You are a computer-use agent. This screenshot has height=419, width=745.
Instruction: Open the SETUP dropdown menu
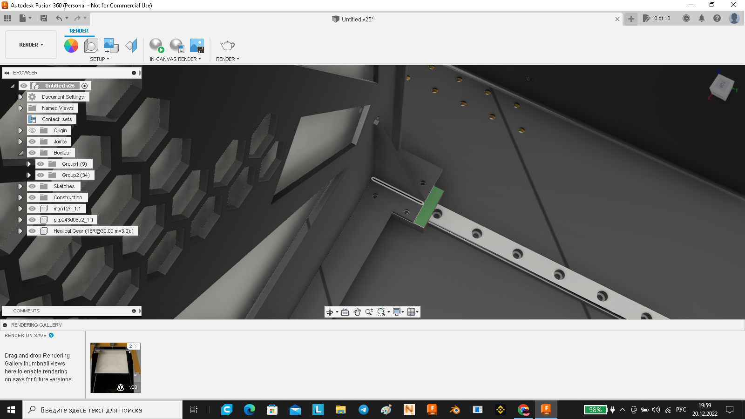100,59
